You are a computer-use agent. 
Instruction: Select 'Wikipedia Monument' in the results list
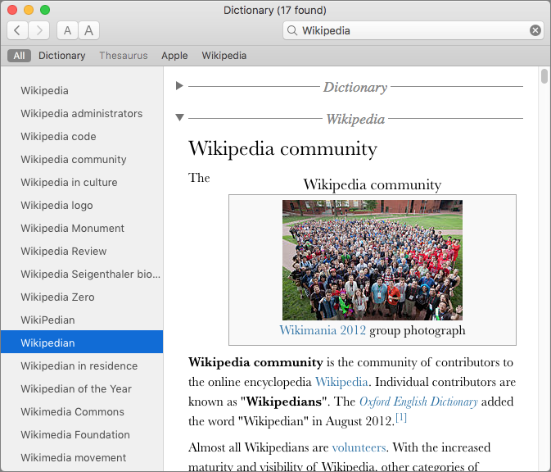pos(82,229)
